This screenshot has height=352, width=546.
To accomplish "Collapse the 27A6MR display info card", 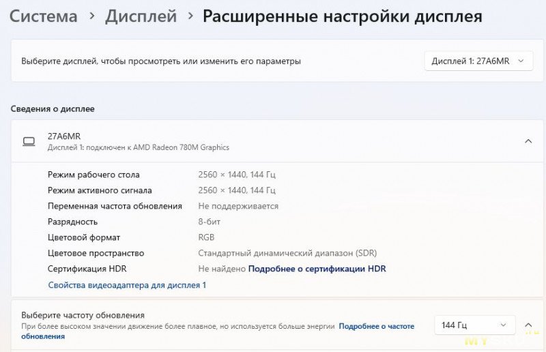I will click(528, 141).
